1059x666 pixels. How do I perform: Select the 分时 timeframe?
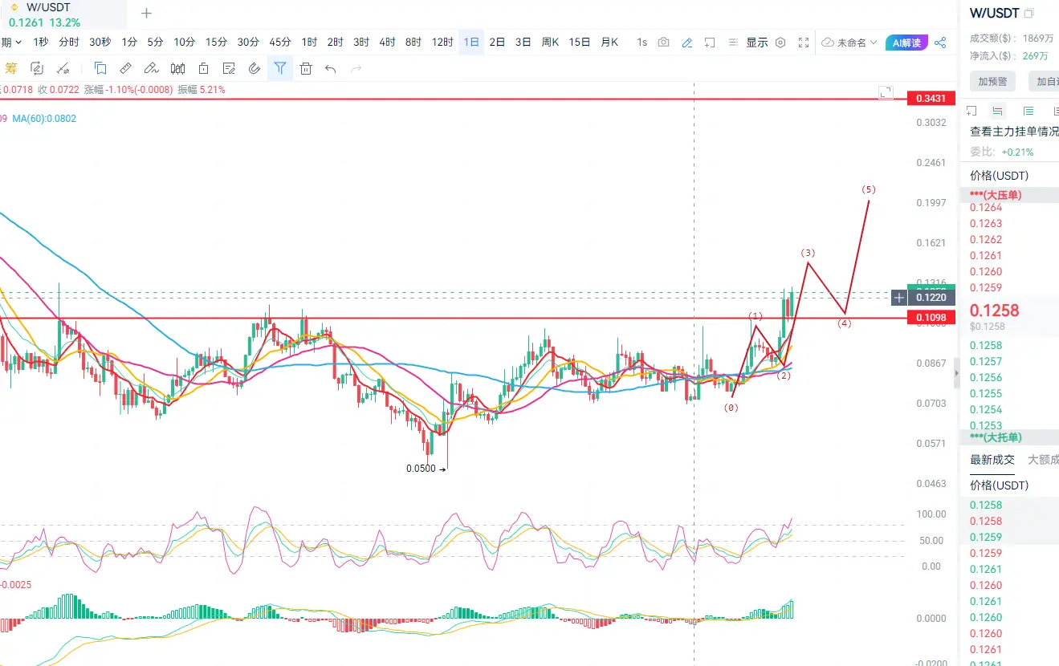tap(69, 43)
